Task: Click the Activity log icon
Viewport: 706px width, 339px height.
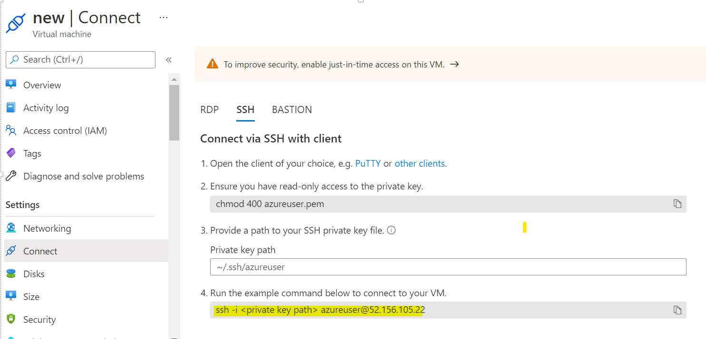Action: coord(11,107)
